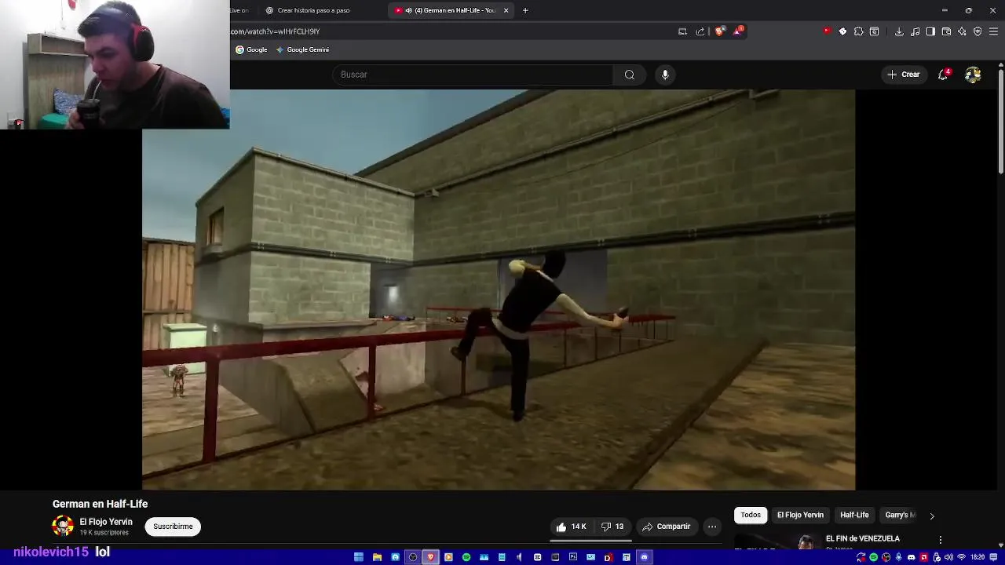Open Spotify from the taskbar
The height and width of the screenshot is (565, 1005).
pos(466,557)
